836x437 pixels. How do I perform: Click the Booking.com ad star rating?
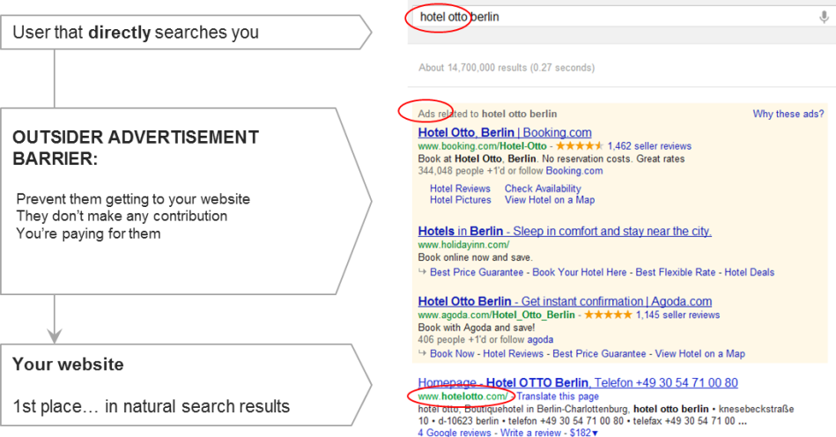tap(580, 145)
